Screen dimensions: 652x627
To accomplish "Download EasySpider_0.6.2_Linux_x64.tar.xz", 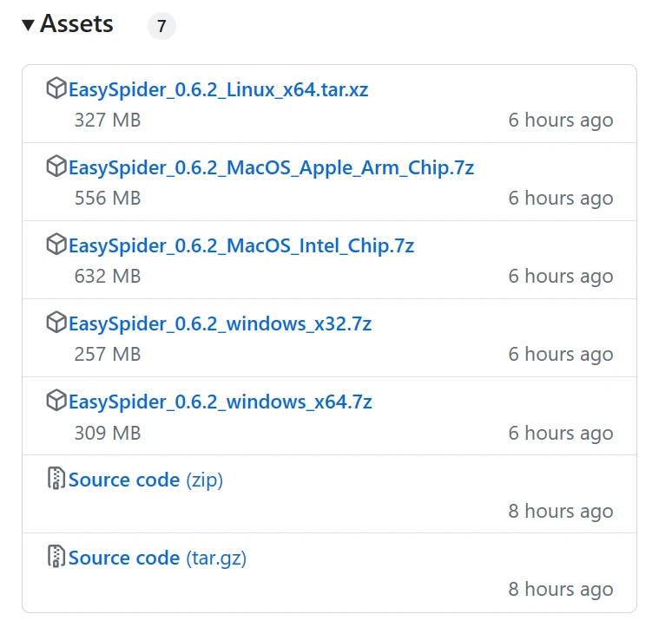I will pyautogui.click(x=219, y=89).
